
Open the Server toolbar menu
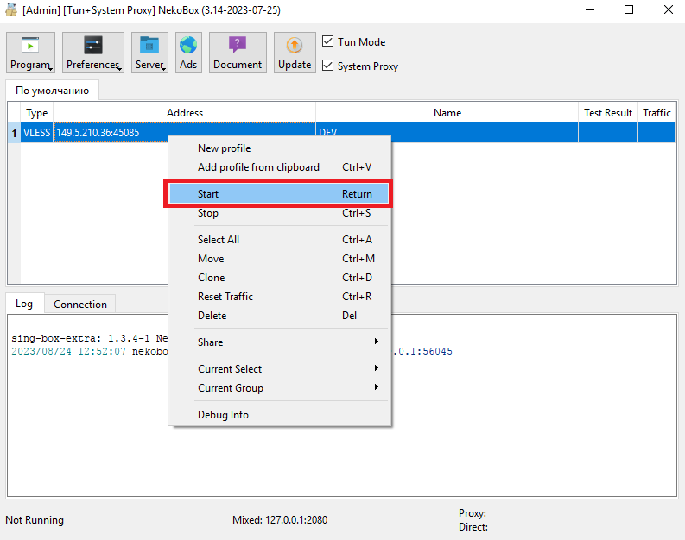pos(149,53)
